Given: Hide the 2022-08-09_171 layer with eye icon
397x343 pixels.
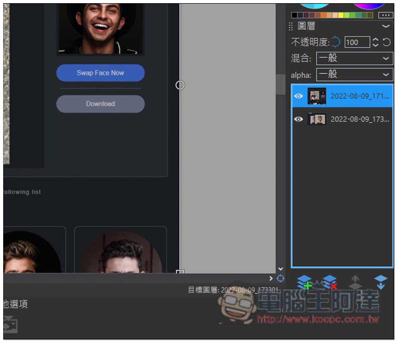Looking at the screenshot, I should (x=298, y=96).
